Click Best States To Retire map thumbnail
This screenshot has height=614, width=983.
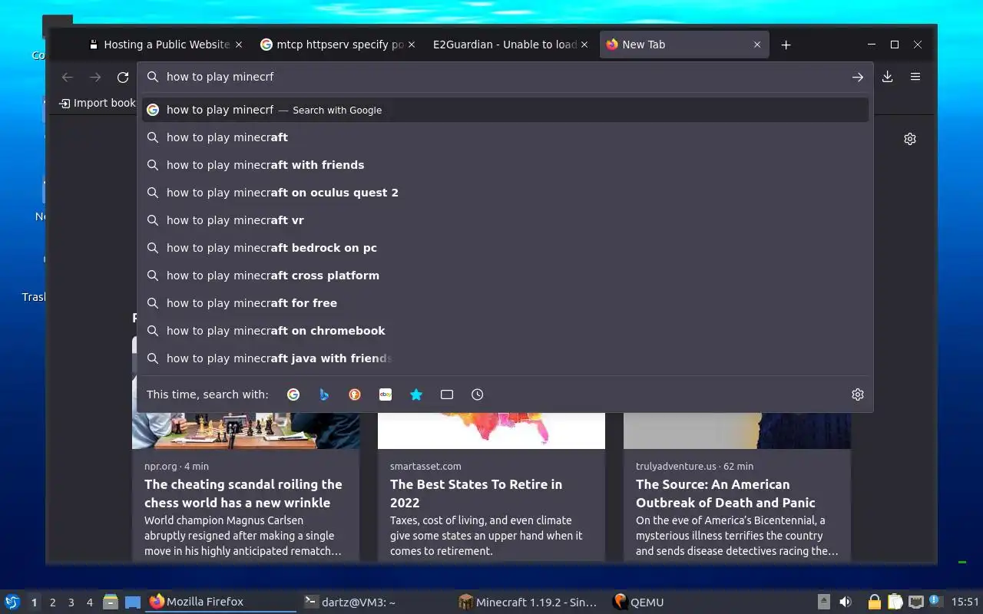click(x=491, y=431)
